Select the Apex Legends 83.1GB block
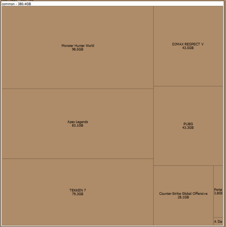The height and width of the screenshot is (227, 226). pos(78,124)
